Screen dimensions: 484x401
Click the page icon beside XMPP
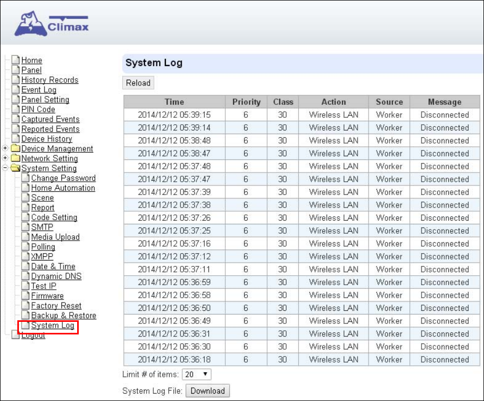coord(26,256)
